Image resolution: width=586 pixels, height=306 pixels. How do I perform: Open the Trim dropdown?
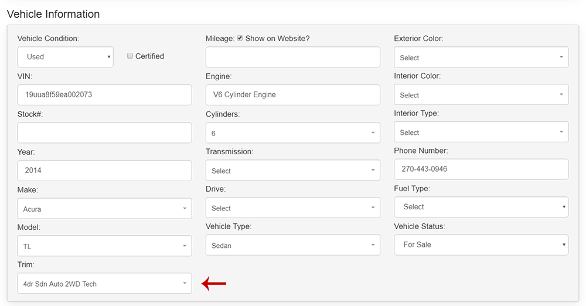point(104,284)
